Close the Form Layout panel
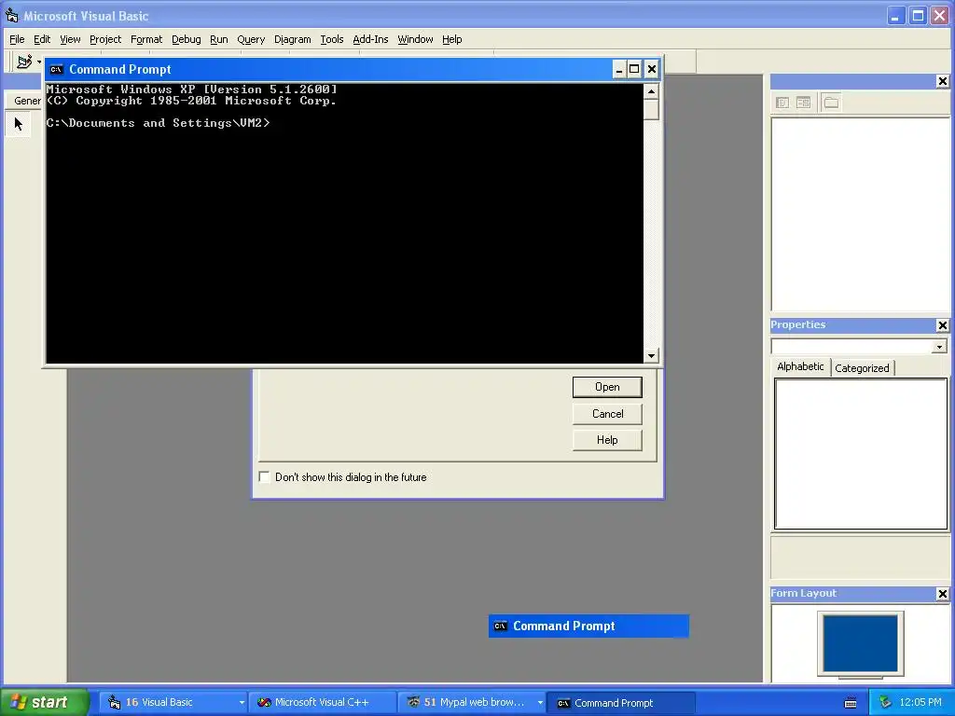Image resolution: width=955 pixels, height=716 pixels. [x=942, y=594]
